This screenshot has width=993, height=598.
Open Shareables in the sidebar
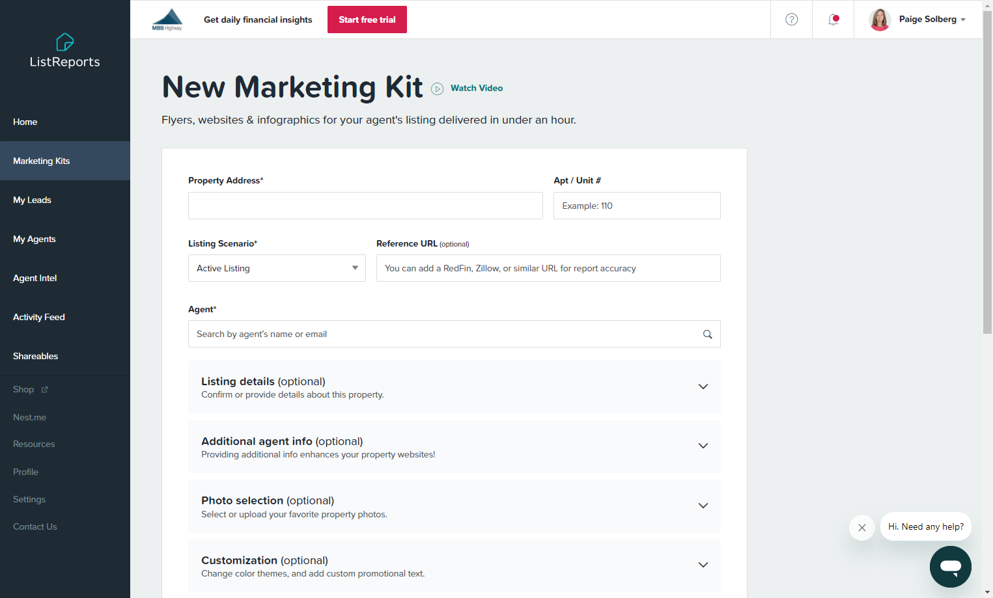pos(65,356)
